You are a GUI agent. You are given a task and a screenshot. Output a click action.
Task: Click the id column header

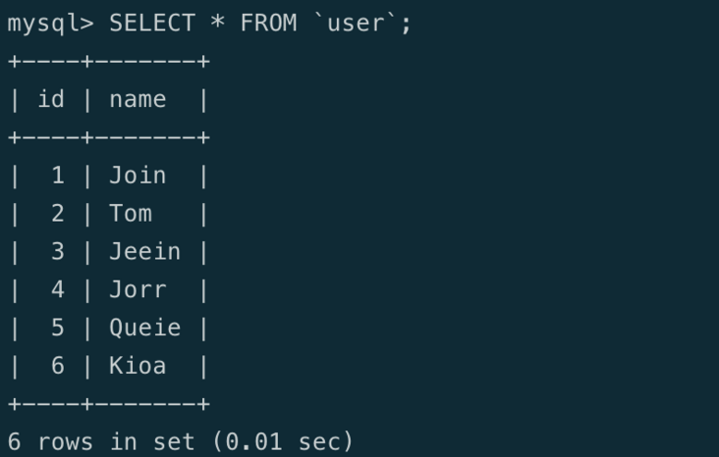[x=51, y=99]
